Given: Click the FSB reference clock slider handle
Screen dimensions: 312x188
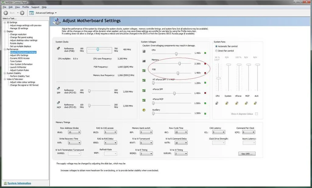Looking at the screenshot, I should click(98, 49).
